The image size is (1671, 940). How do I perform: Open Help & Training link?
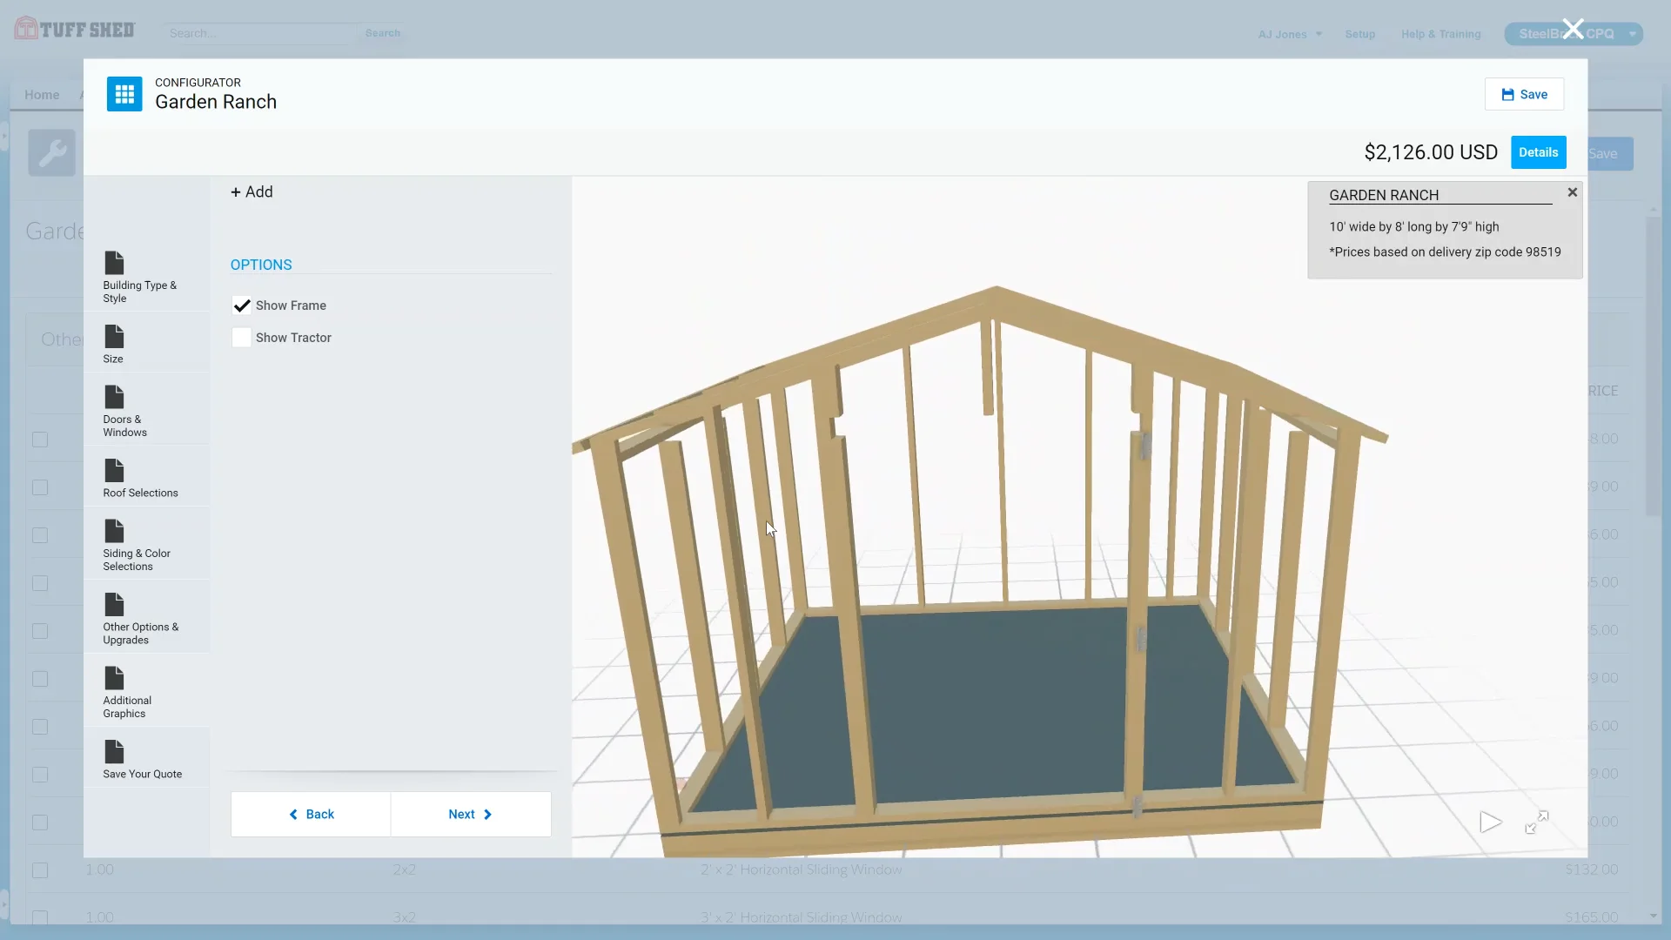click(x=1440, y=34)
